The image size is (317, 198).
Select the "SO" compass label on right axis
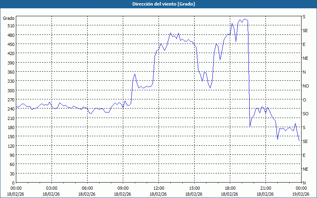(306, 114)
